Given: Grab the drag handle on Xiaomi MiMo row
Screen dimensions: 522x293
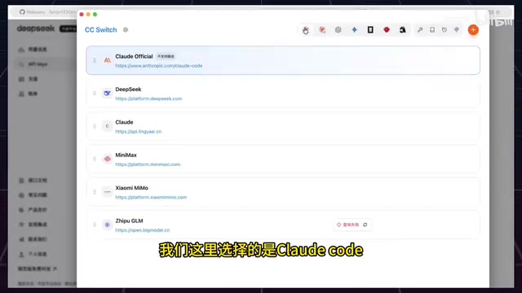Looking at the screenshot, I should tap(95, 192).
